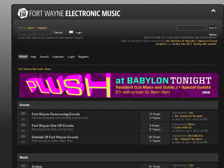Click the password input field
The image size is (224, 168).
point(43,32)
